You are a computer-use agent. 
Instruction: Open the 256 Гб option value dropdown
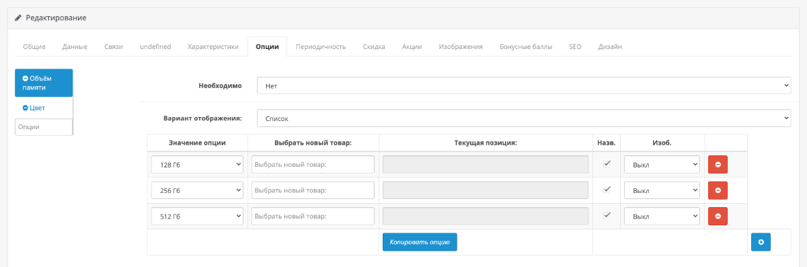[x=197, y=190]
